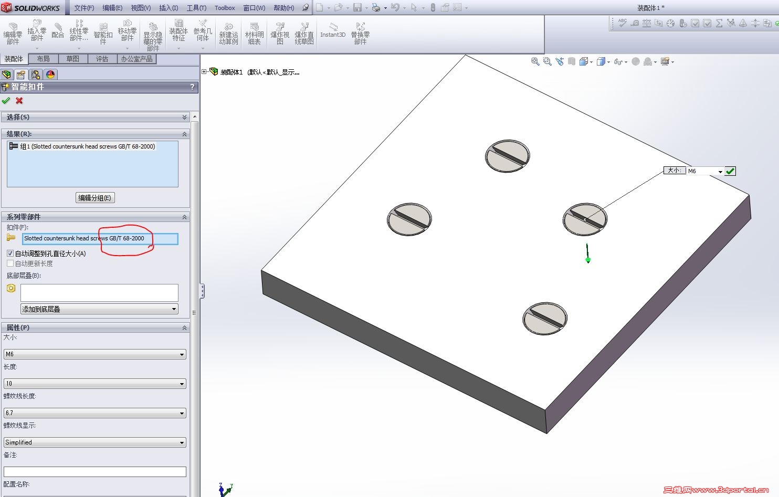Click the green OK checkmark in 智能扣件 panel
The height and width of the screenshot is (497, 779).
(x=6, y=100)
